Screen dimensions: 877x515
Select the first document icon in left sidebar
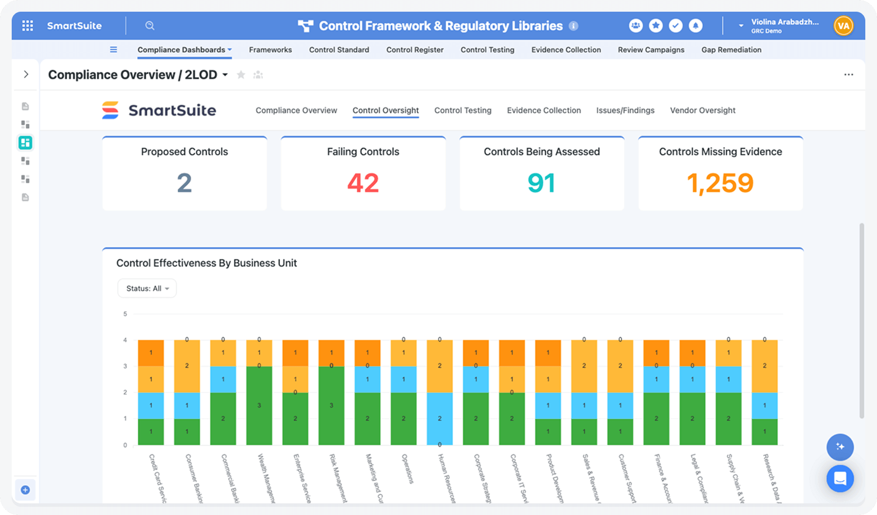pyautogui.click(x=25, y=106)
